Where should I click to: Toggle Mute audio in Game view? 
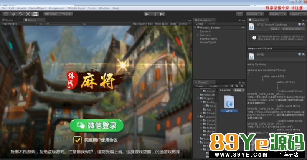coord(161,24)
